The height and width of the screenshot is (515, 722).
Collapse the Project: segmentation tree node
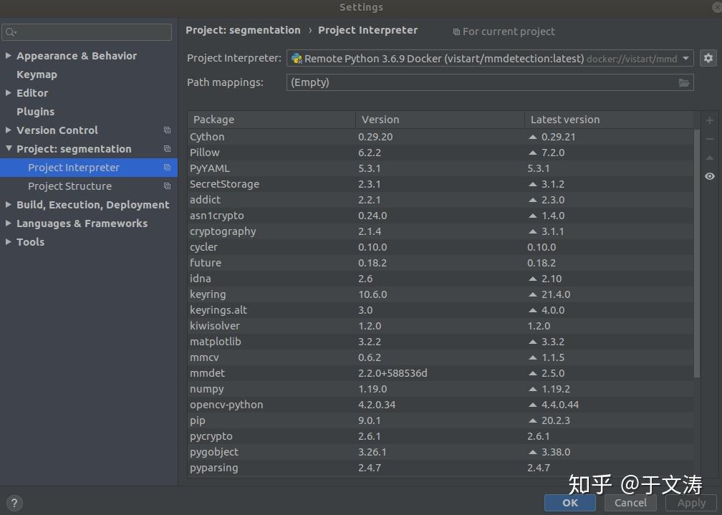coord(7,149)
